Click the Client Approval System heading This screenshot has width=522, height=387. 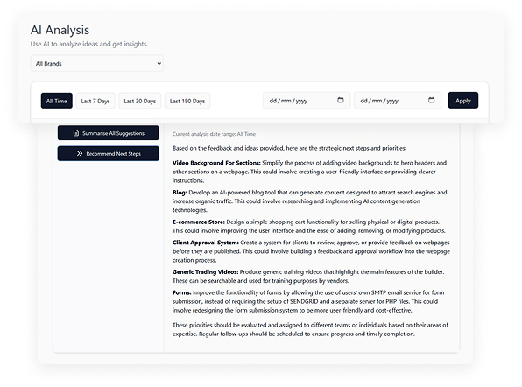206,243
